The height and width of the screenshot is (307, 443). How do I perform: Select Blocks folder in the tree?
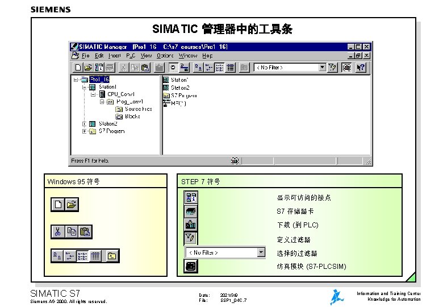pyautogui.click(x=132, y=116)
